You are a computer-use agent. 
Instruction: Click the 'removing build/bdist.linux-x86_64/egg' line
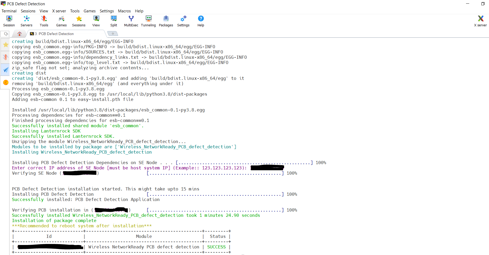tap(98, 84)
